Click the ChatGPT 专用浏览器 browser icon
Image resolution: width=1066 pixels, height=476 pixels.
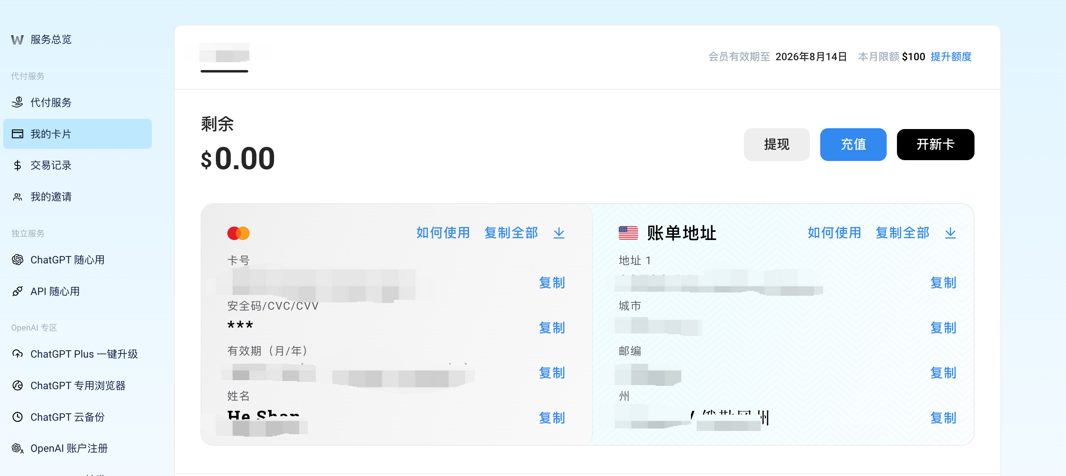17,385
